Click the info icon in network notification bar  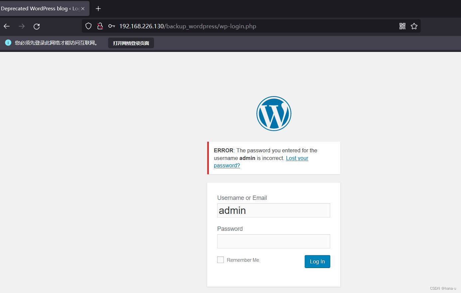(8, 43)
